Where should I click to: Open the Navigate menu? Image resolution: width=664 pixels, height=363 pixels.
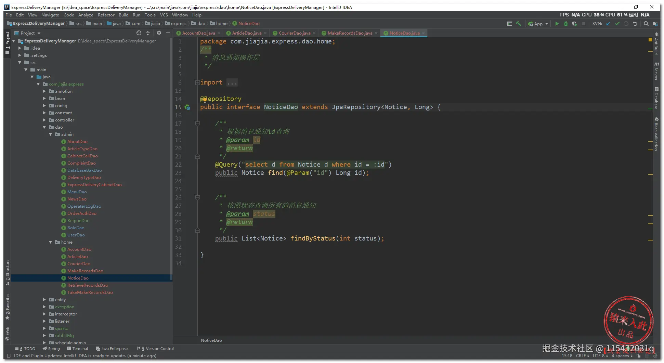[x=50, y=15]
